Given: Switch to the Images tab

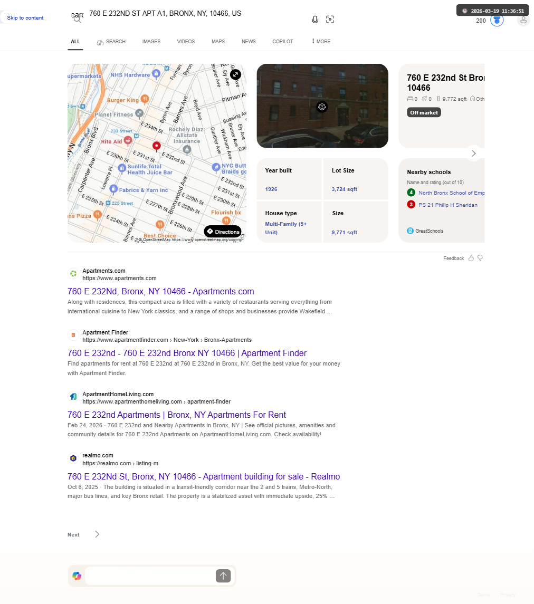Looking at the screenshot, I should (151, 41).
